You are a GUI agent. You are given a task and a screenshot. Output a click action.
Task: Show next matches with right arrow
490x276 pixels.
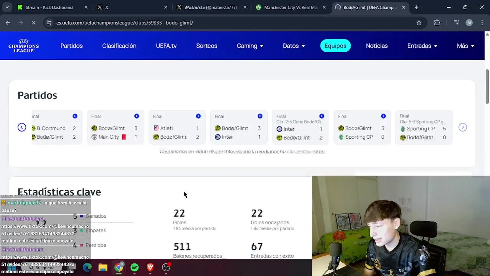tap(462, 127)
